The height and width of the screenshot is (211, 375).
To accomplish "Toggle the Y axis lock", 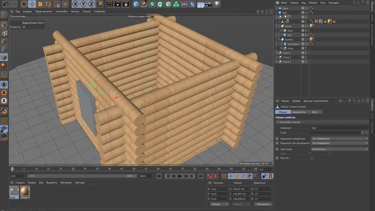I will [83, 4].
